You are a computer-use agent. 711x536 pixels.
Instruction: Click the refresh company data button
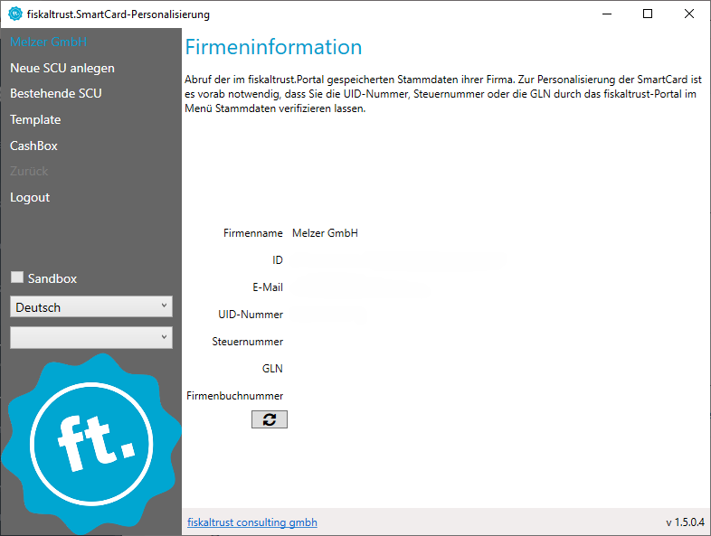coord(270,419)
